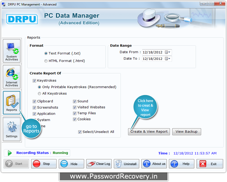This screenshot has width=227, height=182.
Task: Click the blue Hide icon button
Action: pyautogui.click(x=71, y=164)
